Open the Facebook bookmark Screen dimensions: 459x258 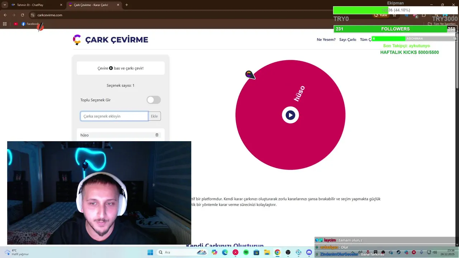pyautogui.click(x=30, y=24)
